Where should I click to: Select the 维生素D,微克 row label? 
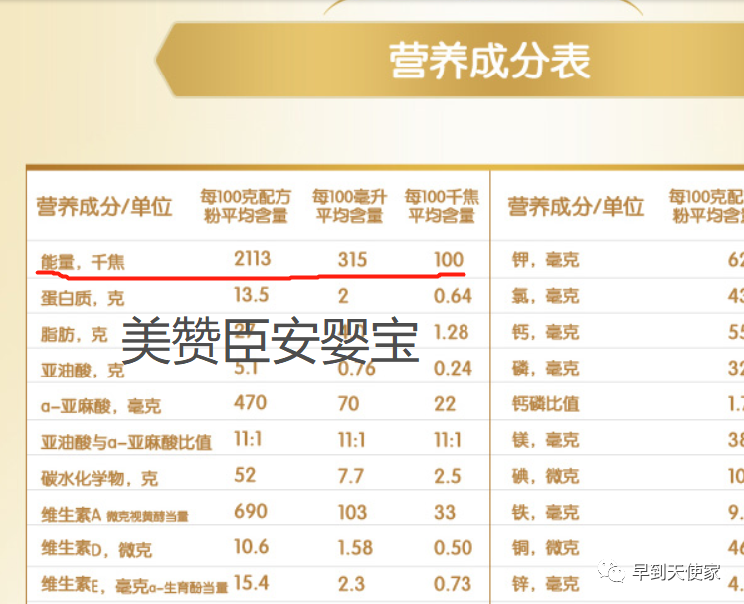click(96, 549)
